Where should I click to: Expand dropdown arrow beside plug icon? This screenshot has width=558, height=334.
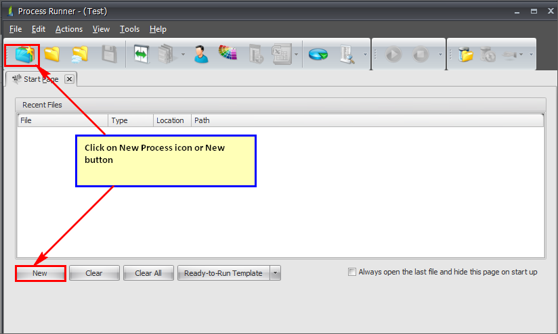coord(521,54)
